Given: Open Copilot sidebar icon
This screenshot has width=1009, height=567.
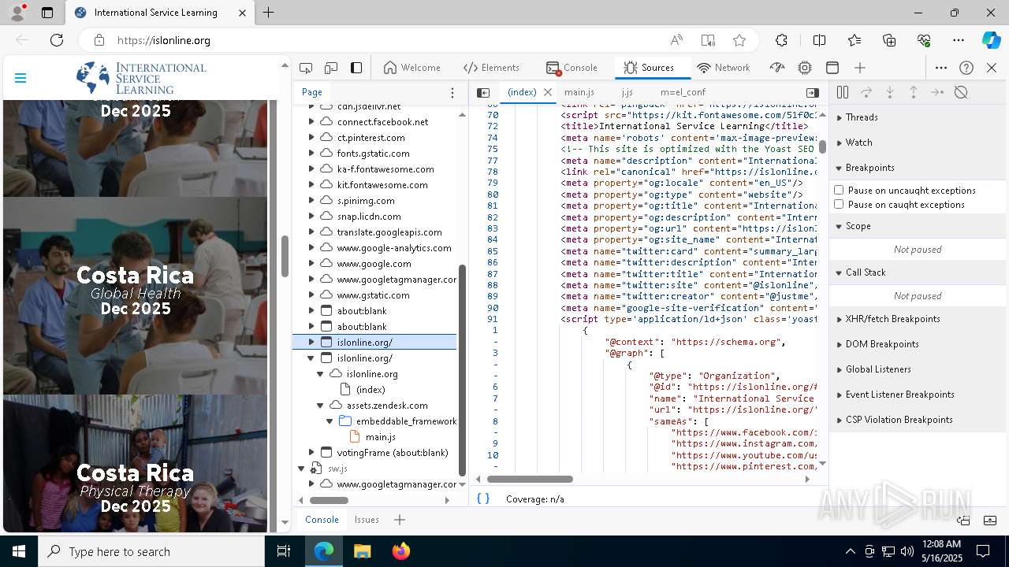Looking at the screenshot, I should point(991,40).
